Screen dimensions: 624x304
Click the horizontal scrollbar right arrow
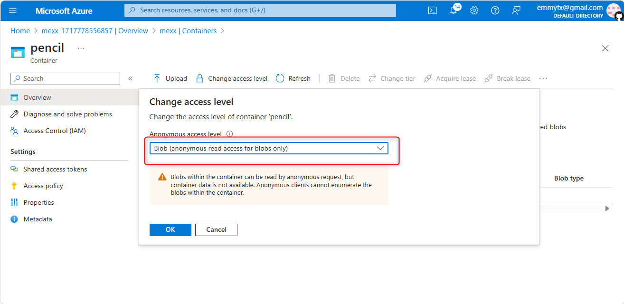click(607, 209)
